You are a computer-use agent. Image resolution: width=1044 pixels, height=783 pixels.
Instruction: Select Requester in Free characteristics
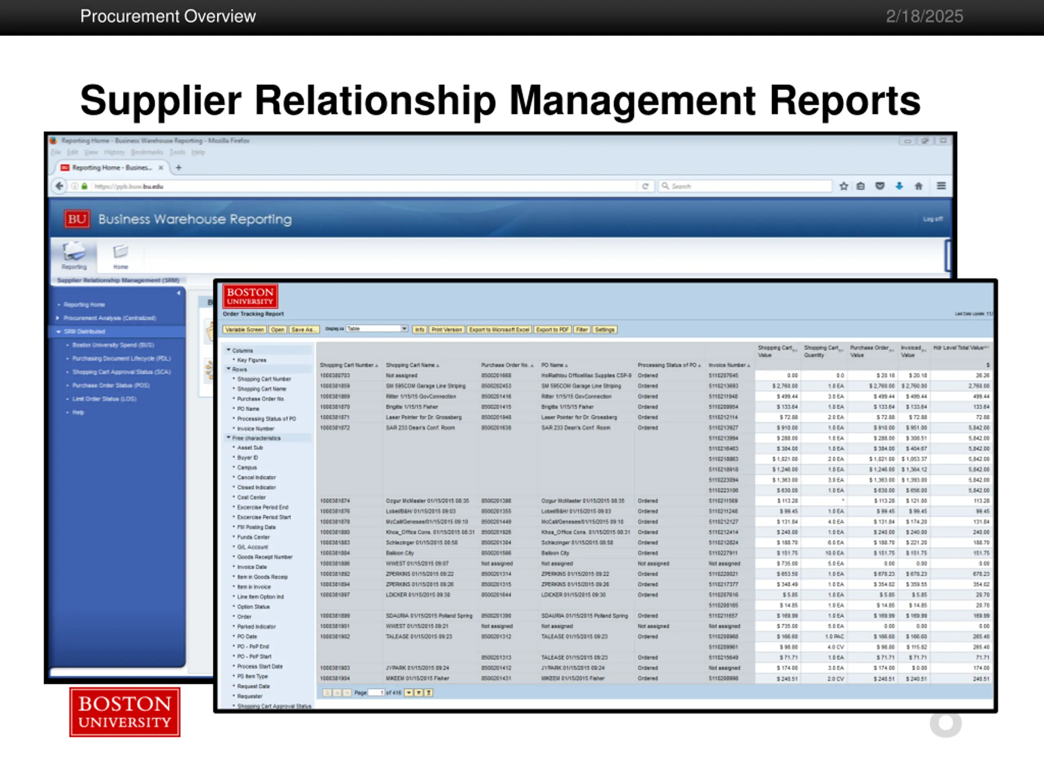[x=249, y=696]
